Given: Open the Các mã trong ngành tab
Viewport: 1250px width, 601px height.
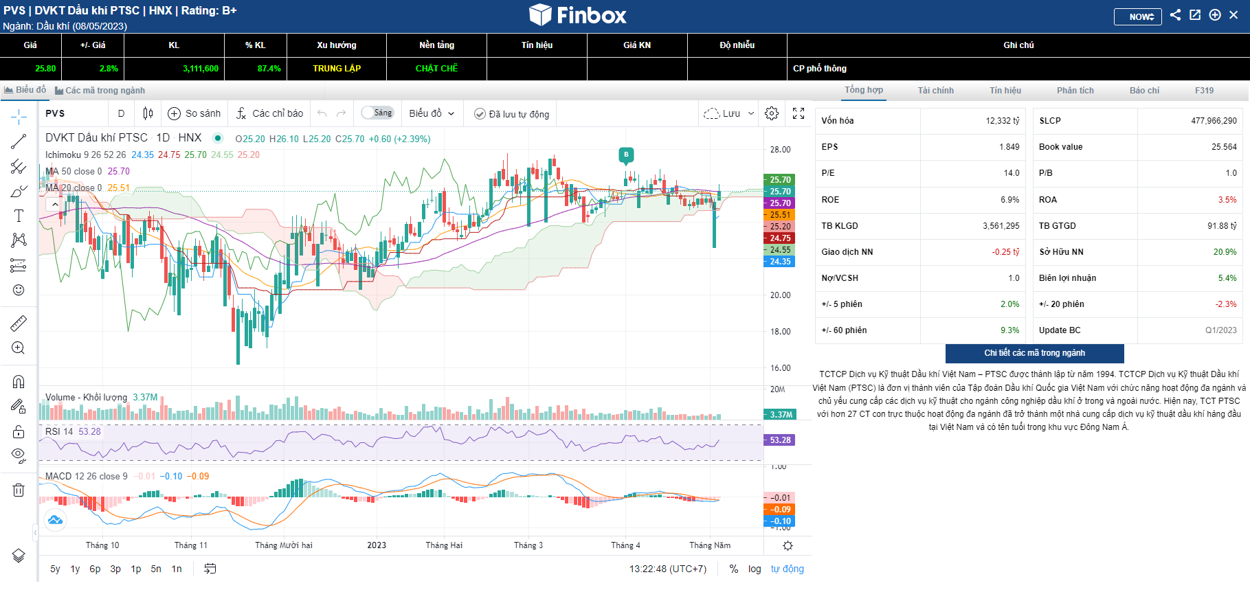Looking at the screenshot, I should point(100,91).
